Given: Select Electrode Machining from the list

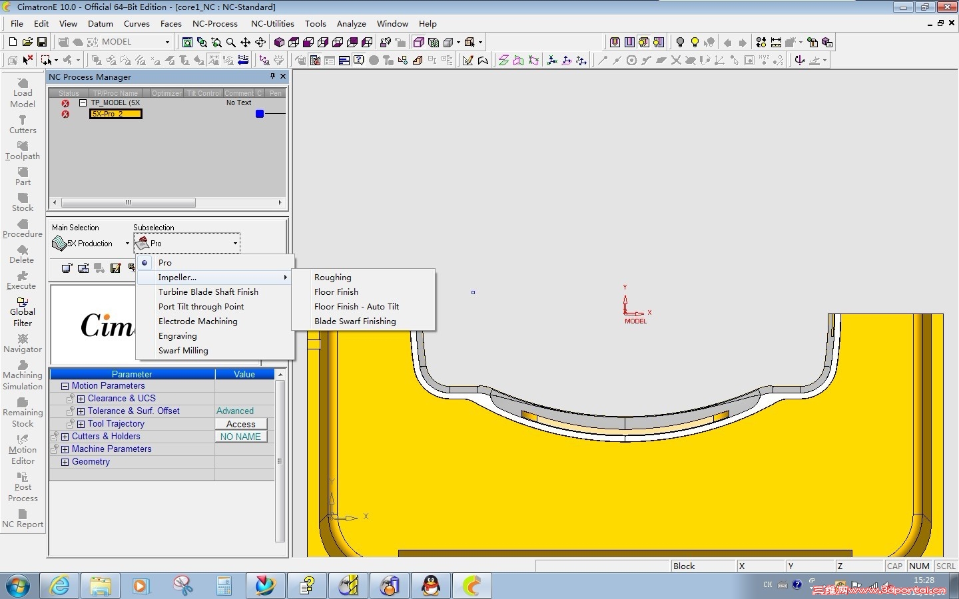Looking at the screenshot, I should pos(215,321).
